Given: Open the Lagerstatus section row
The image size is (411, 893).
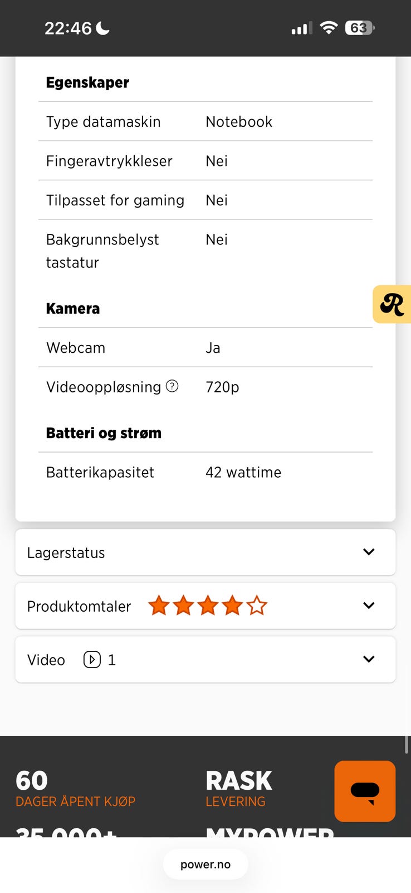Looking at the screenshot, I should pos(205,553).
